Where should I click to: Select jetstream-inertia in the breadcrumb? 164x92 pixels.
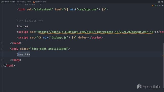(8, 2)
